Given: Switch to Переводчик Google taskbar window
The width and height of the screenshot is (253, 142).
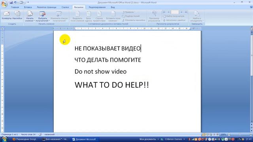Looking at the screenshot, I should 25,139.
